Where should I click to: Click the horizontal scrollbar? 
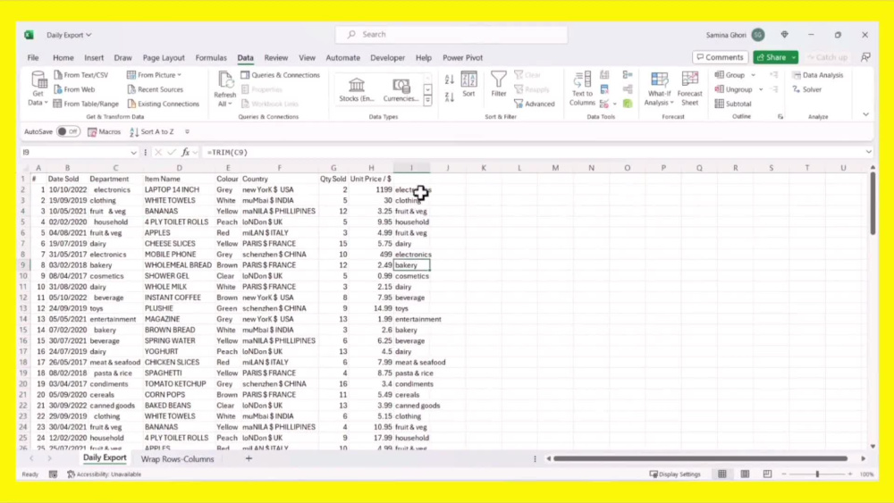(x=700, y=458)
